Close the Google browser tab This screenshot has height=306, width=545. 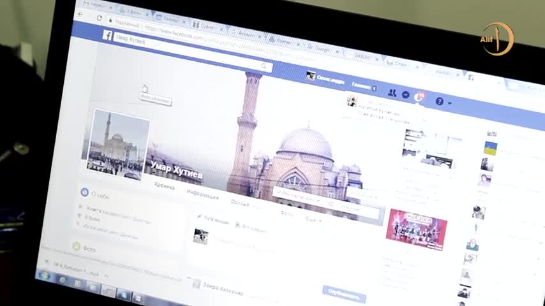pos(337,52)
